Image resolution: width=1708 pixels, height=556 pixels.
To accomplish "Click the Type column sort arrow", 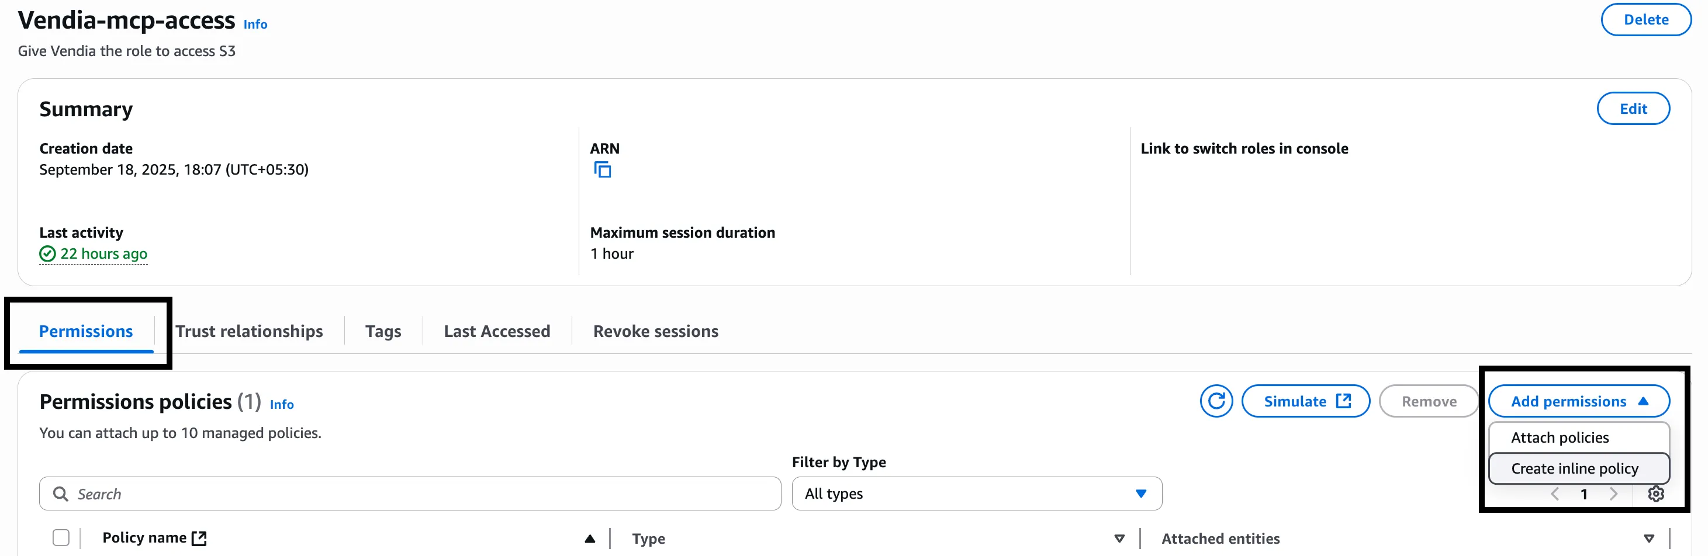I will coord(1119,538).
